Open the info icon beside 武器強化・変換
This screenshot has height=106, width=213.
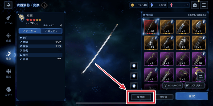point(44,5)
